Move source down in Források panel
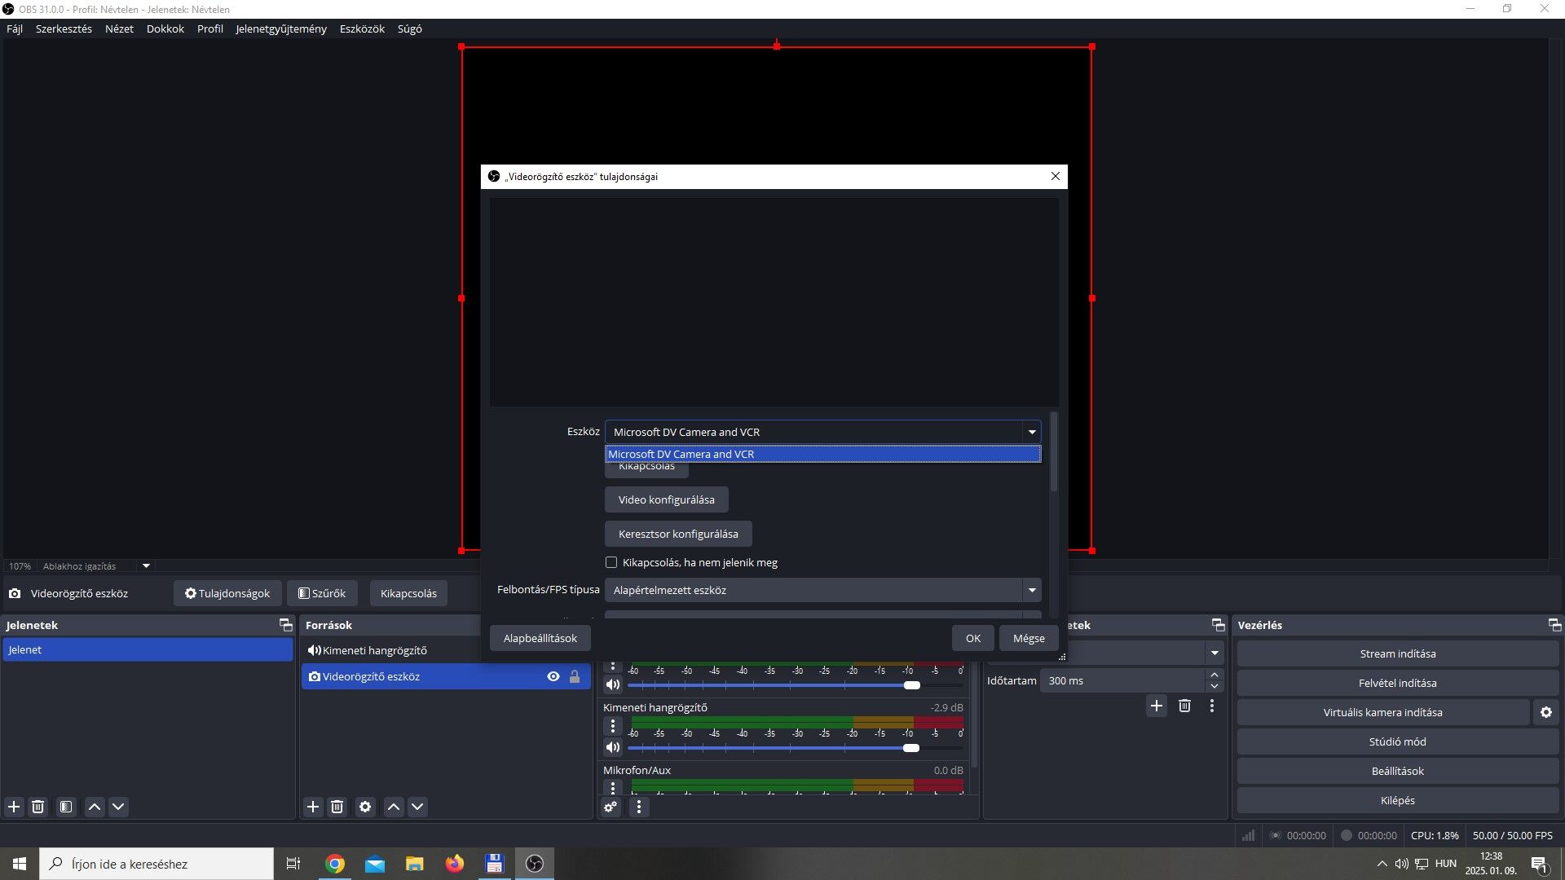The image size is (1565, 880). tap(417, 807)
